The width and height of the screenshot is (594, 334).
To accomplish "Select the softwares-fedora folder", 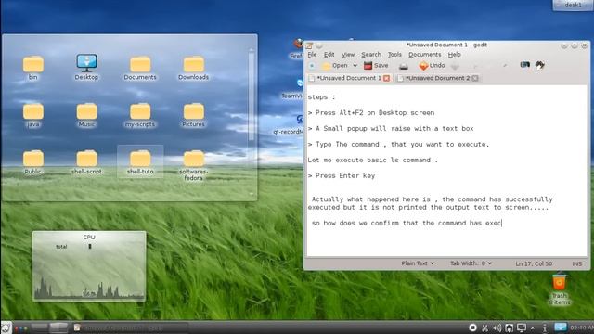I will pyautogui.click(x=194, y=165).
